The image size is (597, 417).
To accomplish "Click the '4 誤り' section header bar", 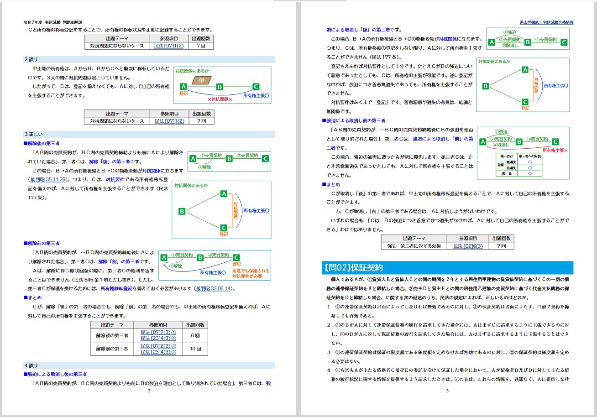I will click(x=149, y=365).
